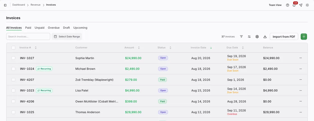Click customer Owen McAllister (Cobalt Metri...

97,101
